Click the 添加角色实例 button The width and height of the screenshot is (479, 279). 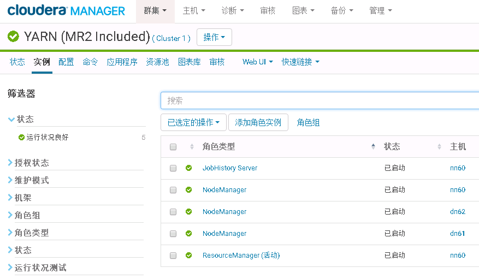coord(258,122)
